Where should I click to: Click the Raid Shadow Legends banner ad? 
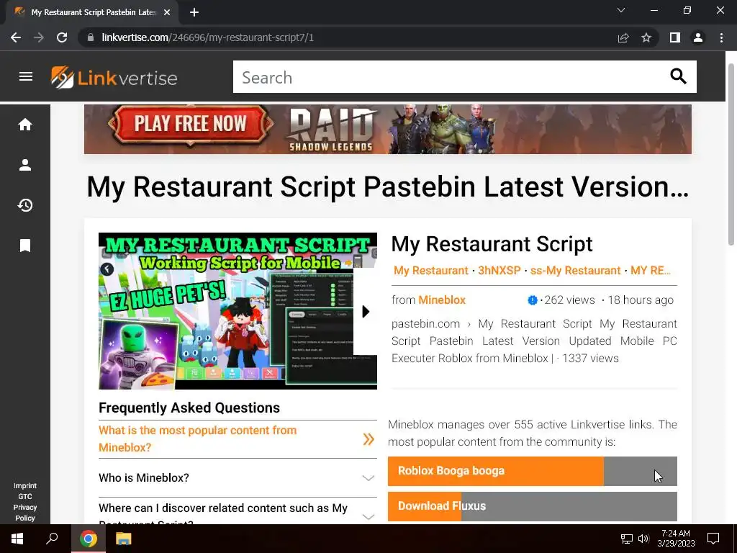(388, 130)
